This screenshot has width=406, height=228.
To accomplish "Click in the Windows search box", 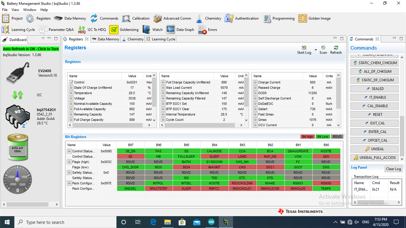I will coord(66,222).
